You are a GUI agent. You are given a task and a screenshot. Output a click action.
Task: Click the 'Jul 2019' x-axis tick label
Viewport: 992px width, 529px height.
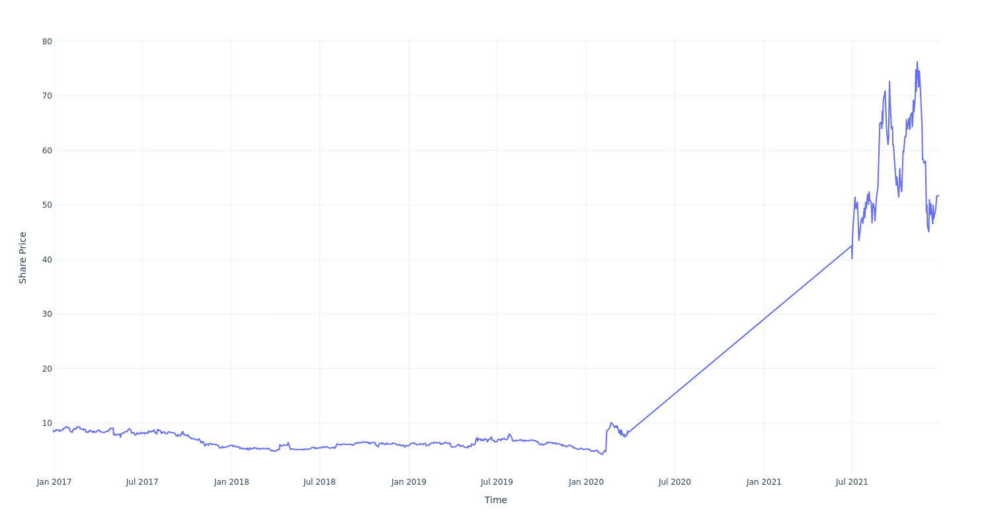(x=497, y=482)
